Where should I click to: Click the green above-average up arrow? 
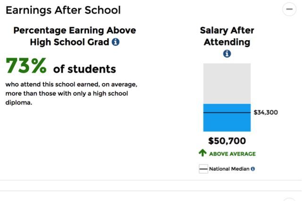(203, 153)
